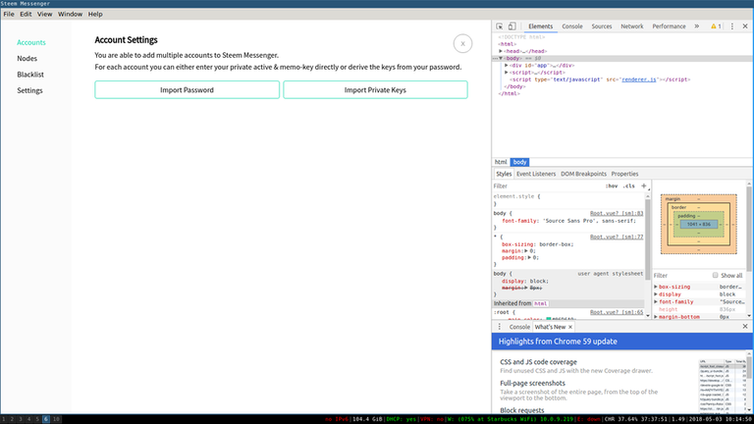This screenshot has height=424, width=754.
Task: Expand computed font-family property
Action: tap(656, 302)
